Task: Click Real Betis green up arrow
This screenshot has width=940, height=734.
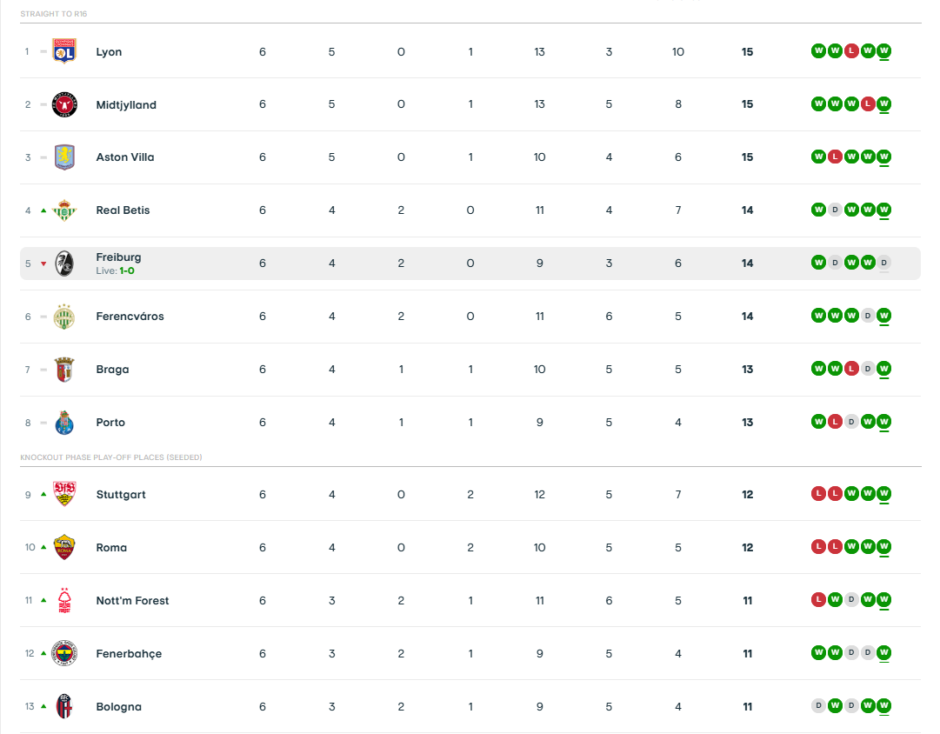Action: tap(43, 210)
